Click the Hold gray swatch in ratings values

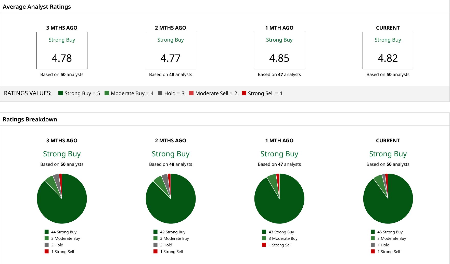(x=160, y=93)
